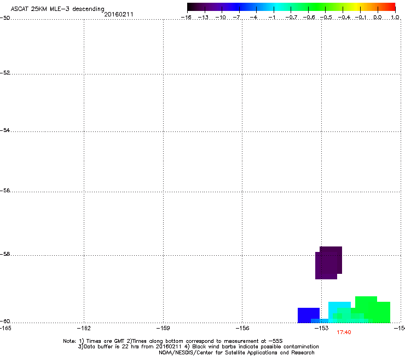Click the red 17:40 time label
Screen dimensions: 405x356
tap(344, 332)
